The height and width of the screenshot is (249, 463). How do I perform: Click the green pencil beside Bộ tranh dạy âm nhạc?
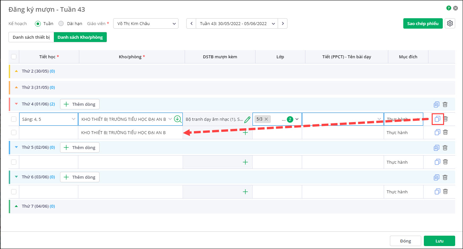tap(247, 119)
